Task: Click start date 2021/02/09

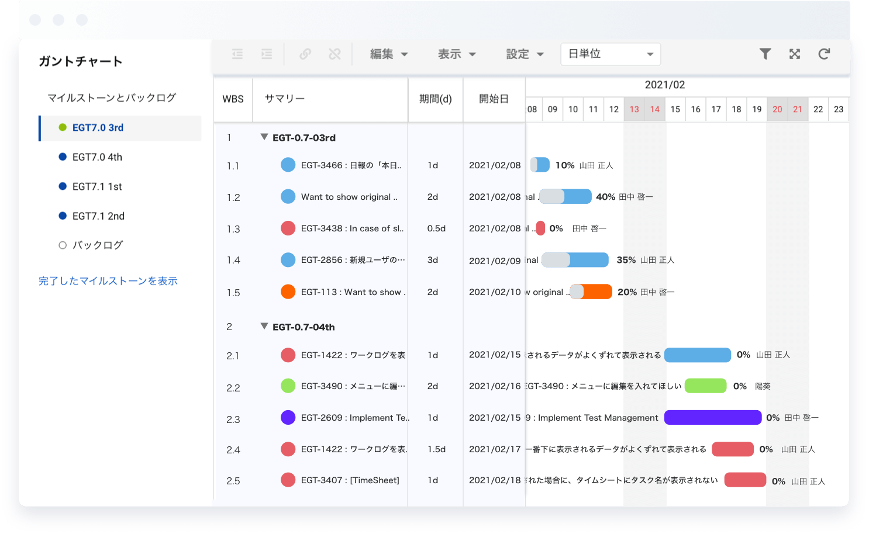Action: [x=495, y=261]
